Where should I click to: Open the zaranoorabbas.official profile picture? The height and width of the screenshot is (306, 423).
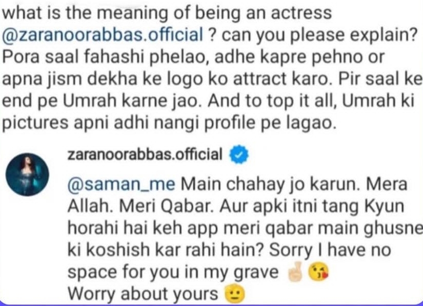pos(27,174)
